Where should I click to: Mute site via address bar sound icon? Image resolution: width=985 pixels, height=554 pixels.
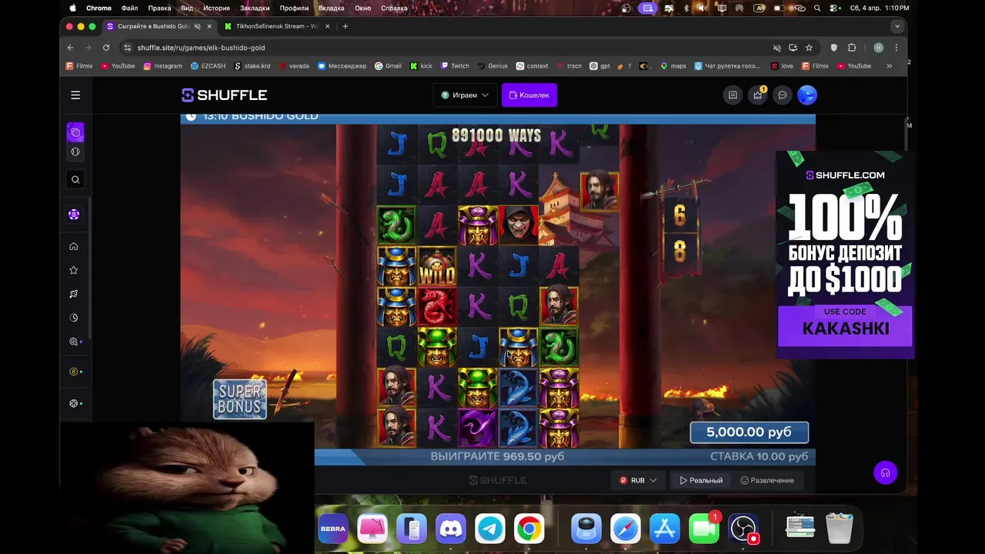coord(777,48)
